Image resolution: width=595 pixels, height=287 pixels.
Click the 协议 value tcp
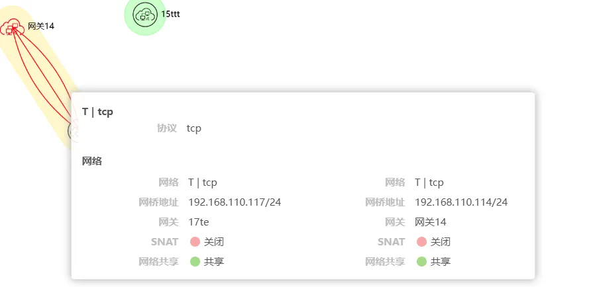tap(194, 128)
